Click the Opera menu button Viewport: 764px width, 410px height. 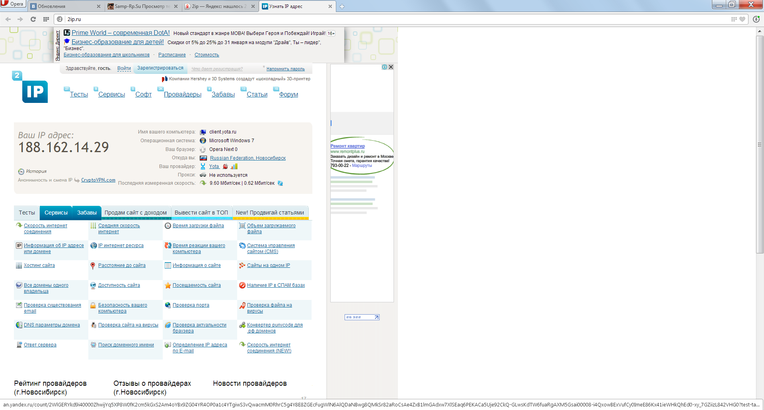click(13, 4)
